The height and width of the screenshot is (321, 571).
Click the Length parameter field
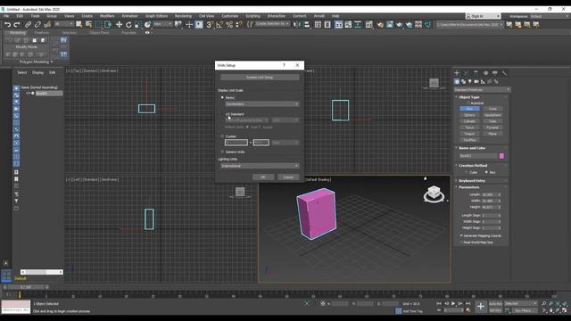click(489, 194)
